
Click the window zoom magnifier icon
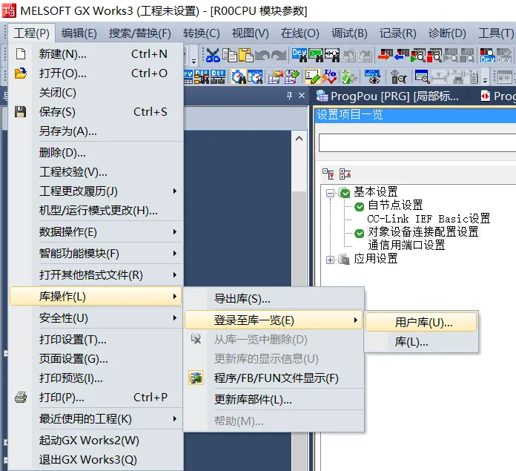click(422, 76)
